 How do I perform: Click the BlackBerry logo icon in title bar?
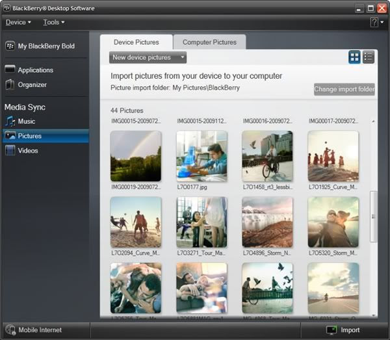click(x=6, y=8)
